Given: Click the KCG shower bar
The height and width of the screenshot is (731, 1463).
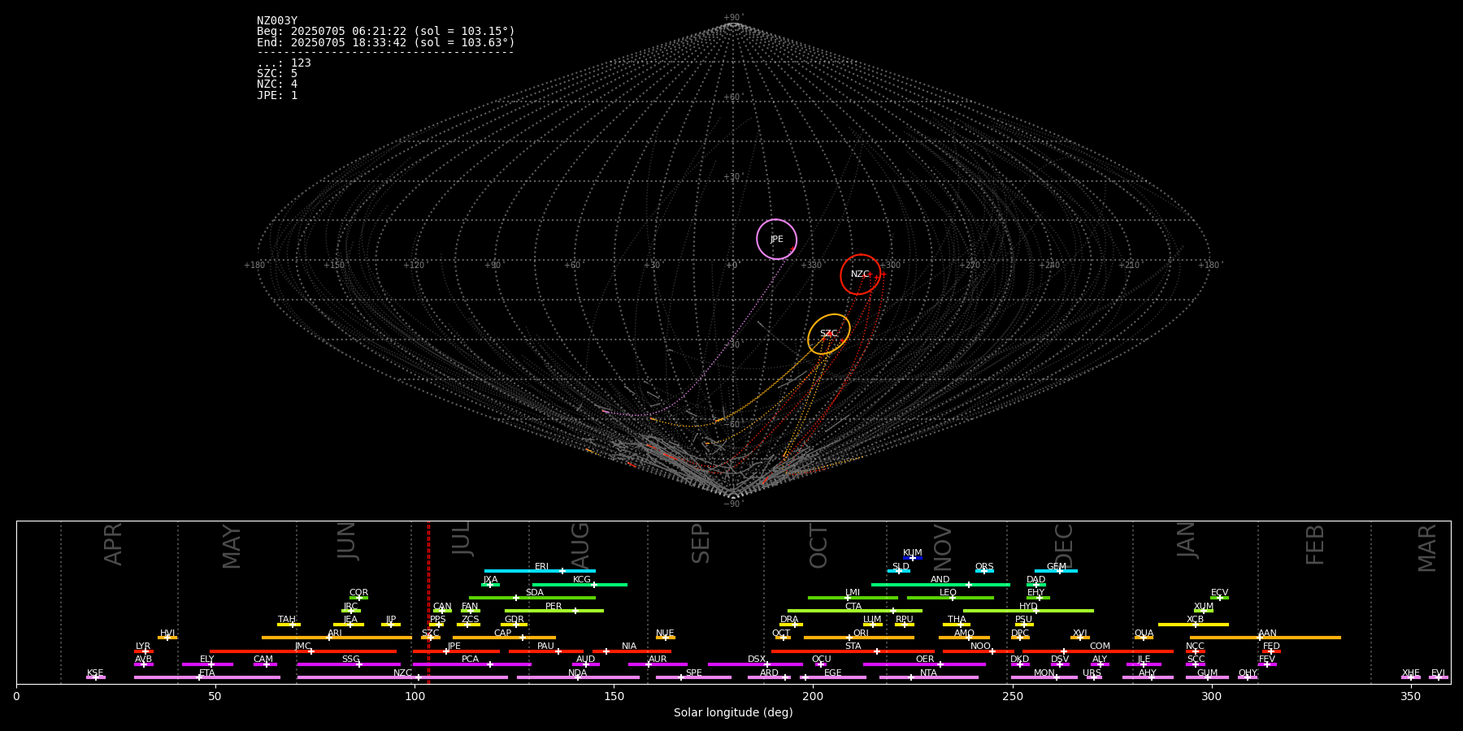Looking at the screenshot, I should pos(580,584).
